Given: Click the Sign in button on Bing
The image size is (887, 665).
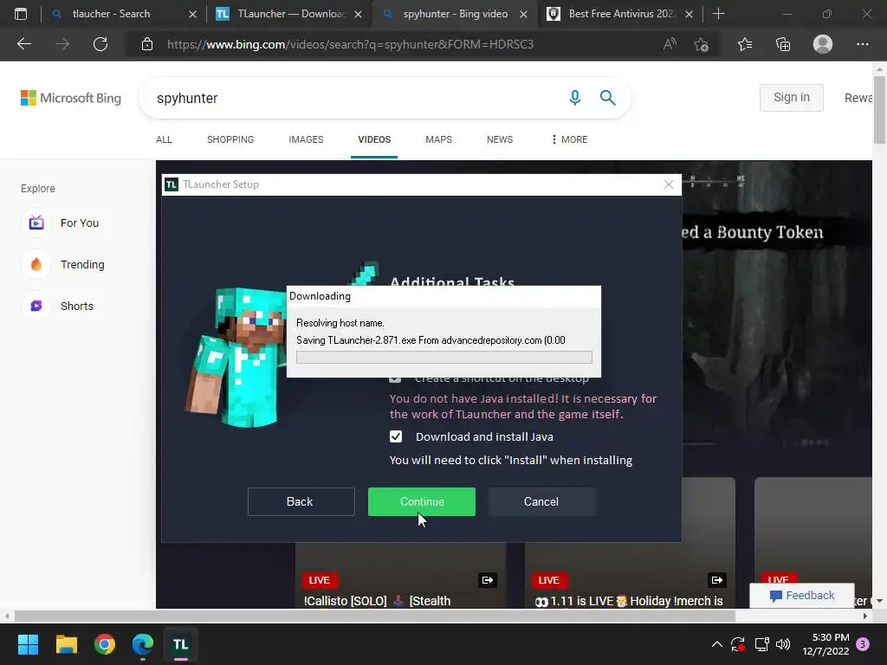Looking at the screenshot, I should click(x=791, y=97).
